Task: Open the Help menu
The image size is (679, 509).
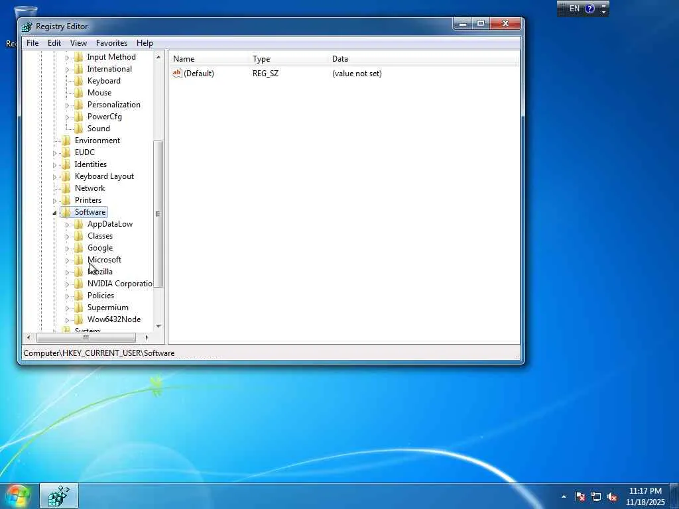Action: pos(145,43)
